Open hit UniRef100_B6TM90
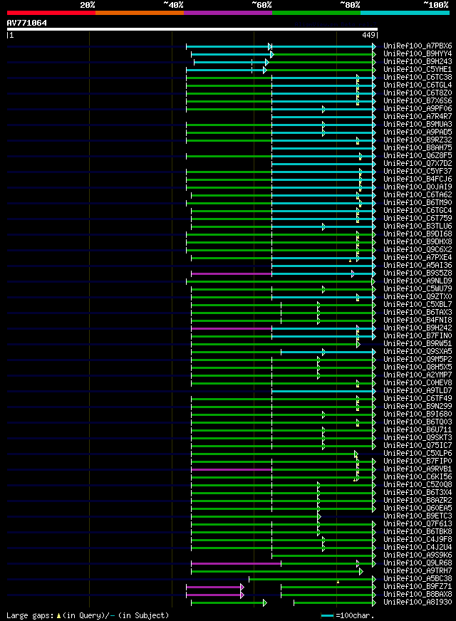 tap(418, 203)
